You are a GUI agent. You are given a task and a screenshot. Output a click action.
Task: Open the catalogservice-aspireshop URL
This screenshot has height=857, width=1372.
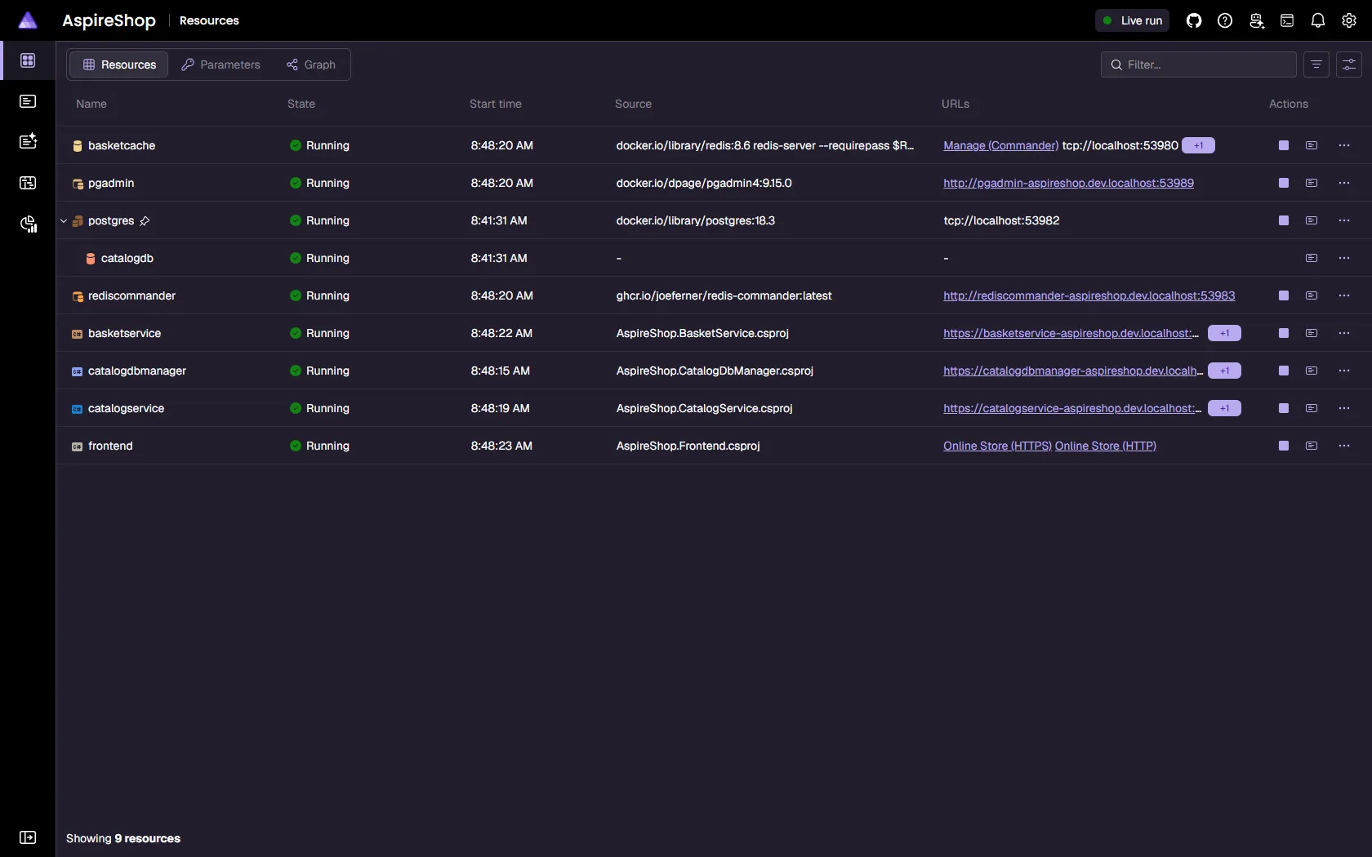click(x=1072, y=408)
